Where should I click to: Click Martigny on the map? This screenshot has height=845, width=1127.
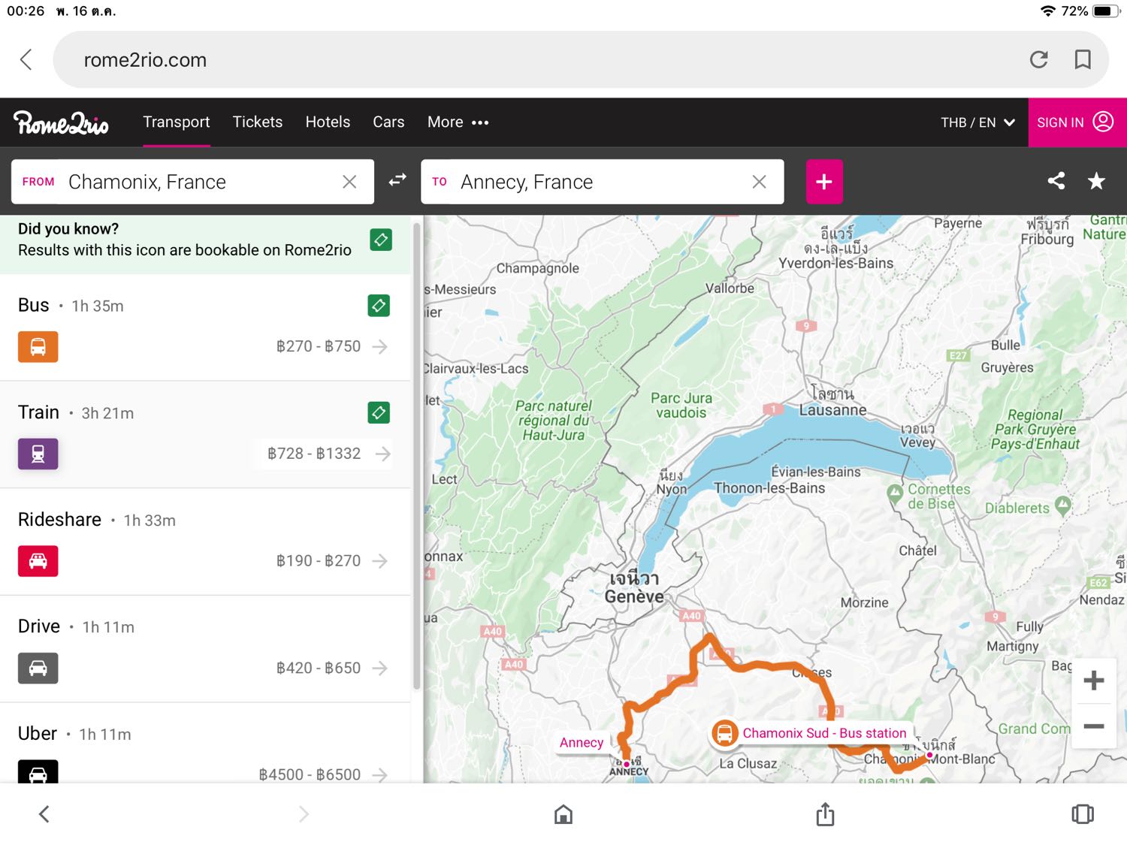pos(1013,646)
